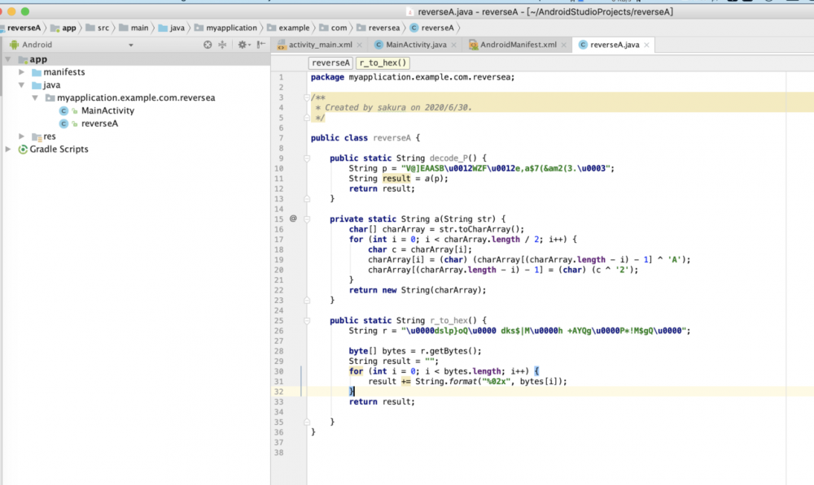814x485 pixels.
Task: Open the Project panel gear settings
Action: 243,45
